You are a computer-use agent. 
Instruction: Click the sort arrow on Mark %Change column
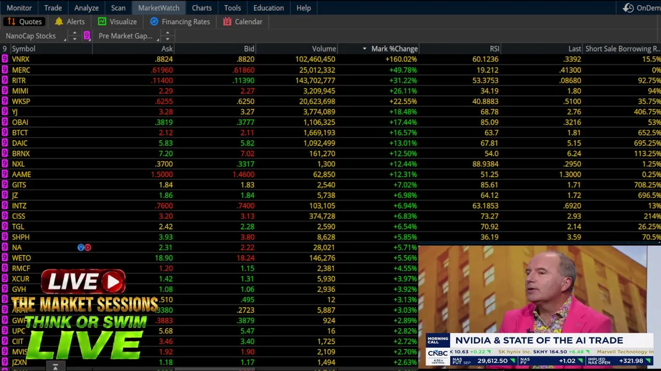[x=365, y=49]
